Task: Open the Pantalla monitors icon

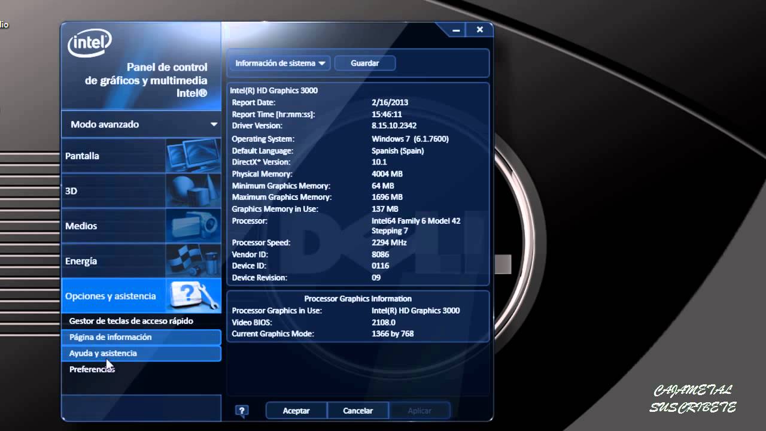Action: click(193, 156)
